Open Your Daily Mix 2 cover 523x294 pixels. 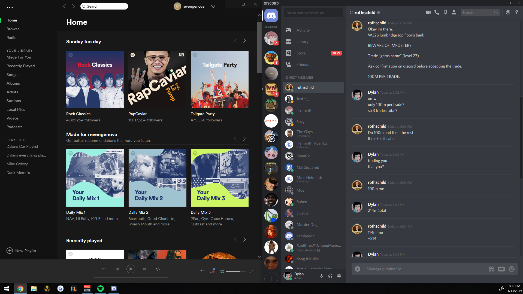(157, 178)
